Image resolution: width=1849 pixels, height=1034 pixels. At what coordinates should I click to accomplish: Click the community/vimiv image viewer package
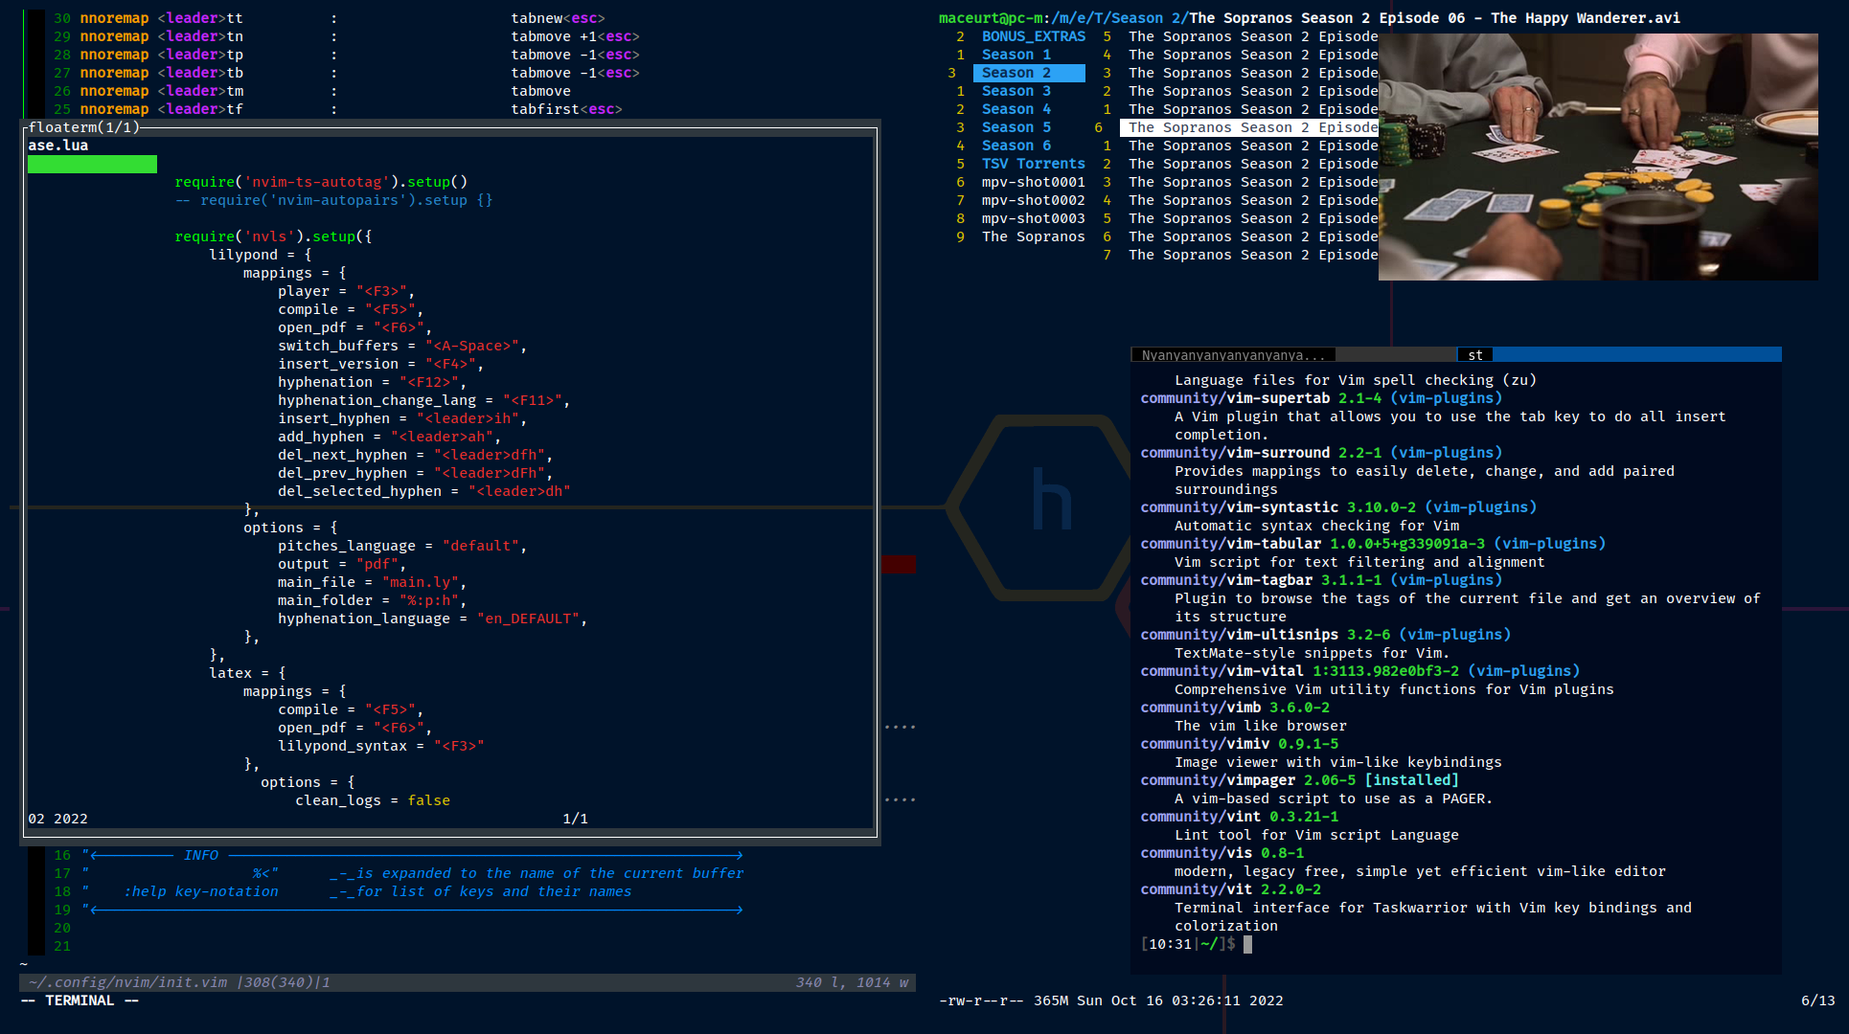tap(1239, 744)
